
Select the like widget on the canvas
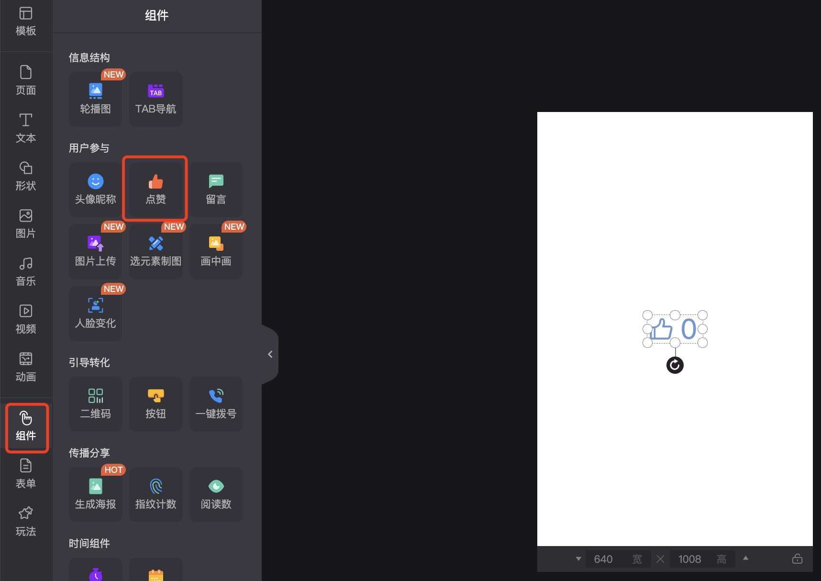(x=675, y=329)
